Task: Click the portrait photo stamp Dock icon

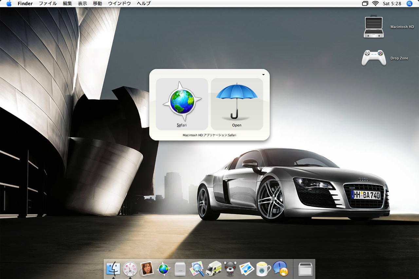Action: pos(147,269)
